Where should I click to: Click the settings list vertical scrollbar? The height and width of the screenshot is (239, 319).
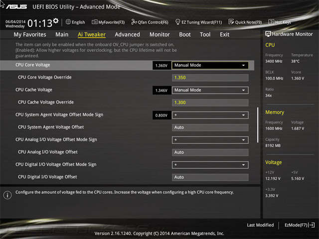tap(258, 125)
